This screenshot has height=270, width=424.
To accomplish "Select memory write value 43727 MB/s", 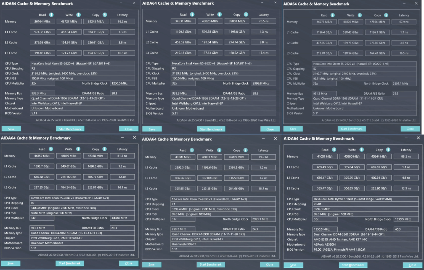I will point(69,21).
